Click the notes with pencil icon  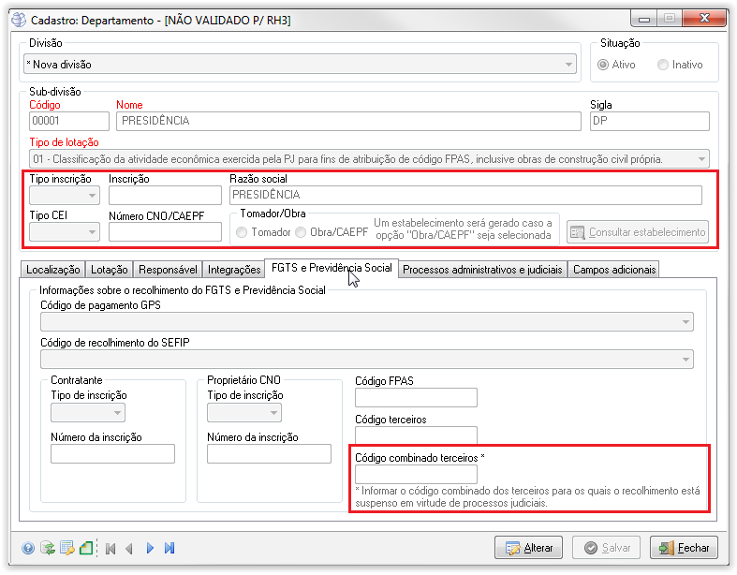click(x=67, y=549)
